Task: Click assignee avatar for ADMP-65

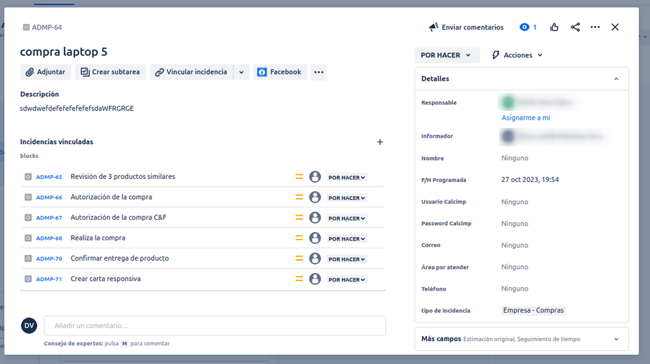Action: (x=315, y=177)
